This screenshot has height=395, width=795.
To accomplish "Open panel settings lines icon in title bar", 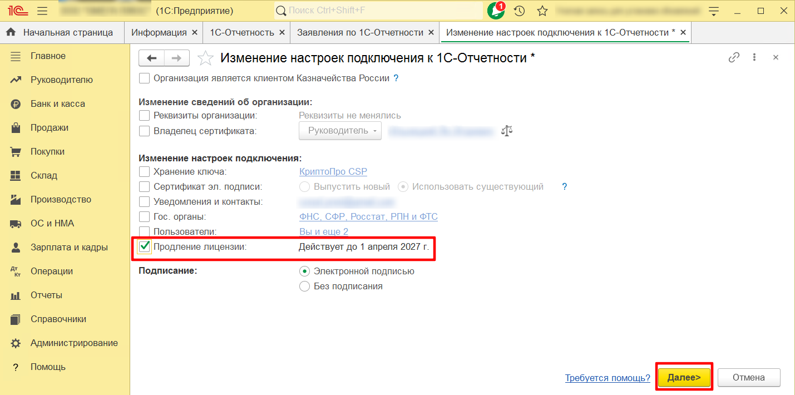I will [714, 11].
